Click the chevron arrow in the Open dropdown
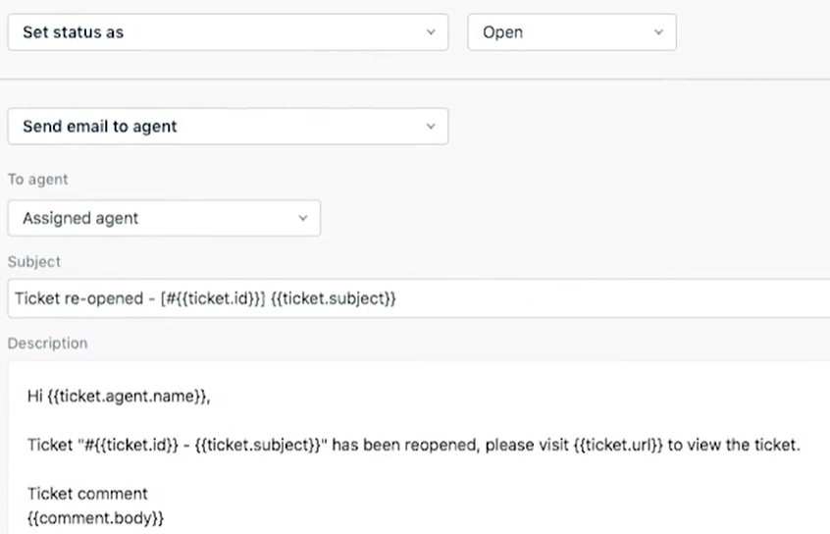 click(x=658, y=32)
